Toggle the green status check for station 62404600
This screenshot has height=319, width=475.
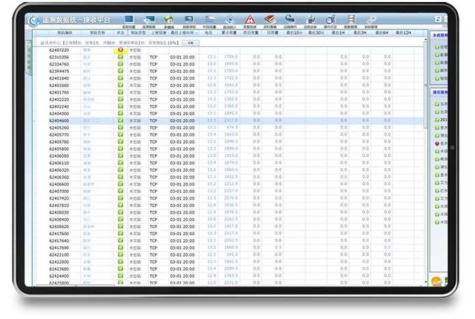point(120,120)
